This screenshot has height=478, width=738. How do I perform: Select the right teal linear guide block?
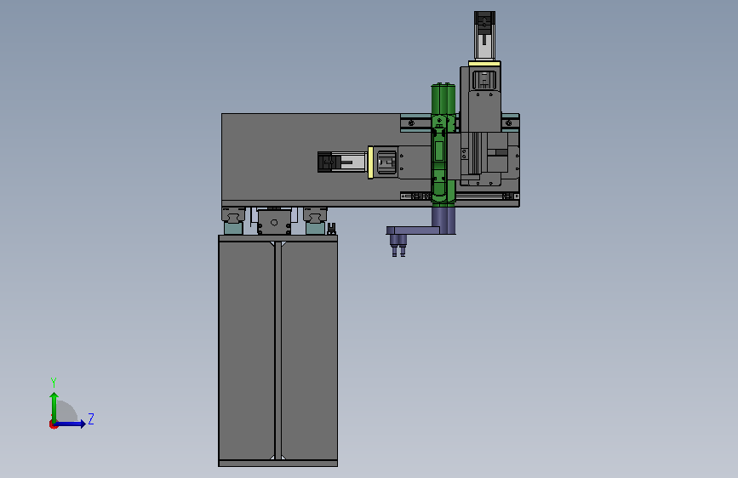[x=315, y=228]
